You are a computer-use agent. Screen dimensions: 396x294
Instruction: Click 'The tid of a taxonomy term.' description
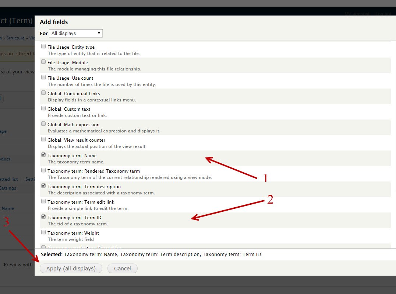point(78,224)
